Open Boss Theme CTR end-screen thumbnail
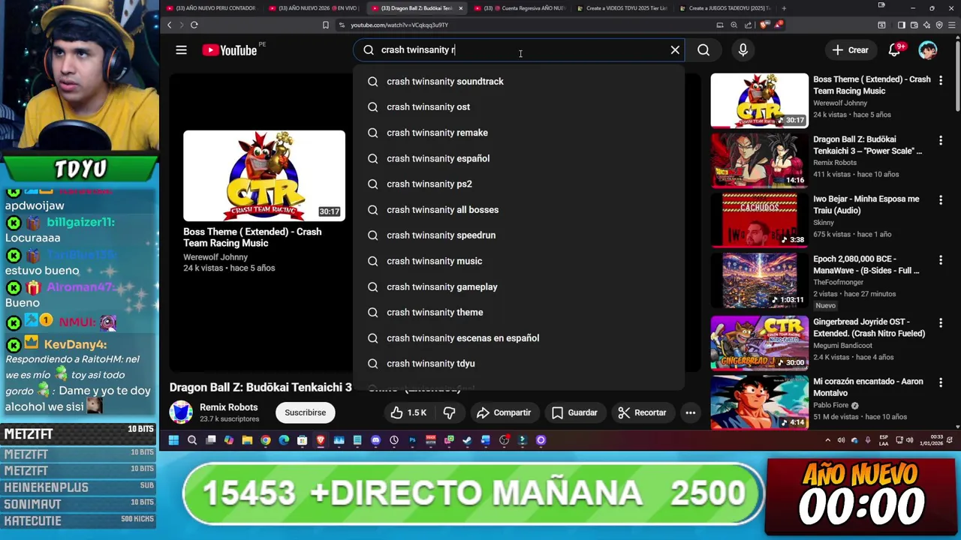 point(264,175)
